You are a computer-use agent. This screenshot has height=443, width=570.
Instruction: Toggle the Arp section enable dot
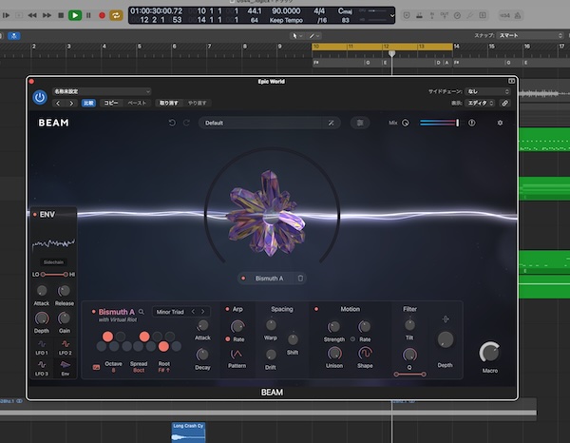[x=227, y=309]
